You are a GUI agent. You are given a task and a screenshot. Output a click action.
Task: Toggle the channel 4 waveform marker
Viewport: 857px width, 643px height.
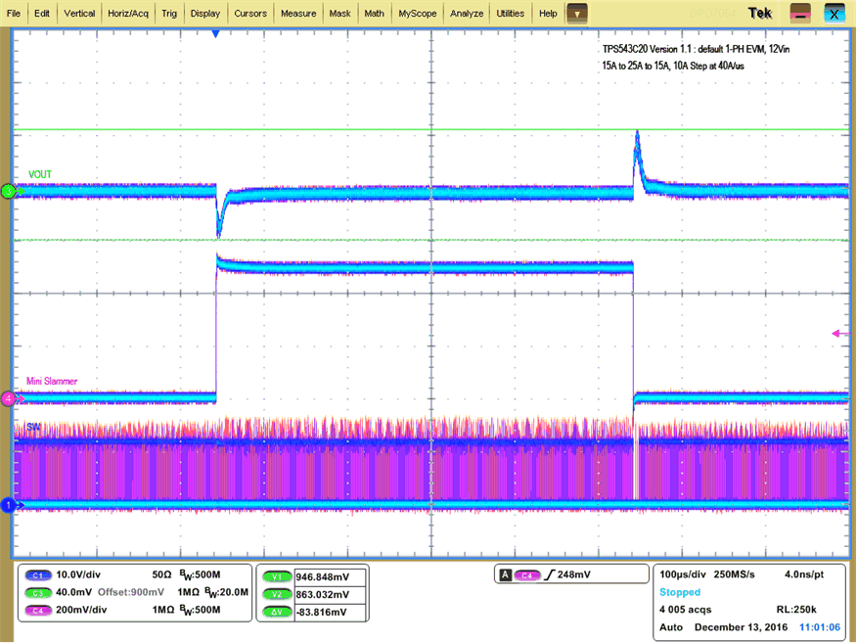click(x=8, y=399)
